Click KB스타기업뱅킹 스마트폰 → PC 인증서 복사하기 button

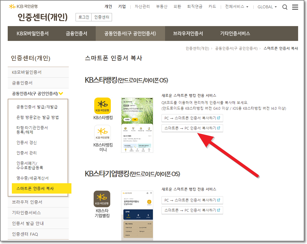point(192,210)
